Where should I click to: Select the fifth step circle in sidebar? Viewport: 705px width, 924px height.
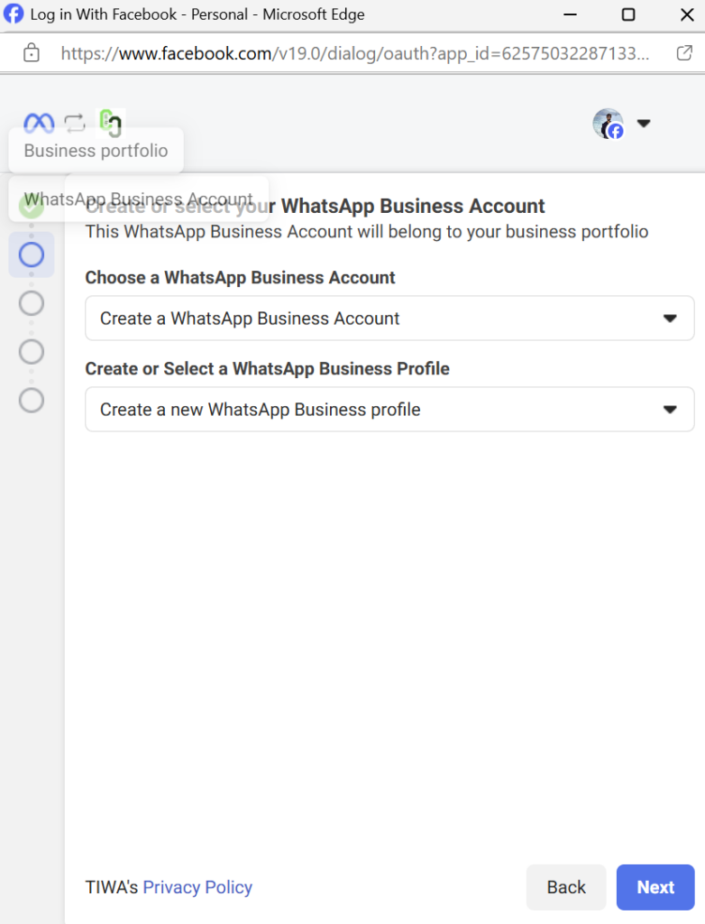click(x=32, y=401)
